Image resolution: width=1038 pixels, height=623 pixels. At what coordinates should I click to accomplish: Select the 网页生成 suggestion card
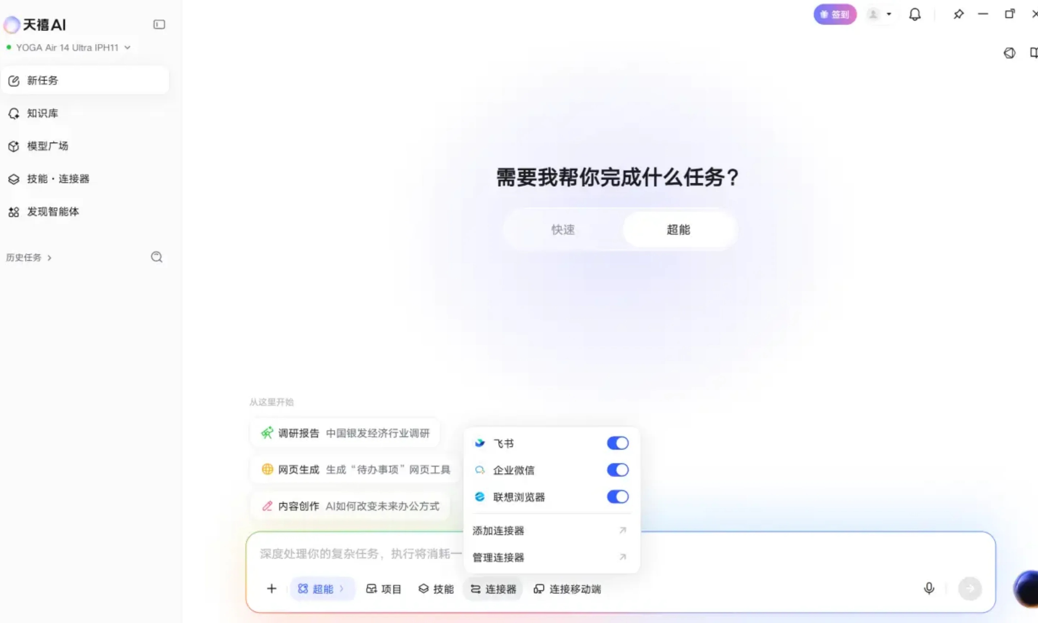pos(355,469)
